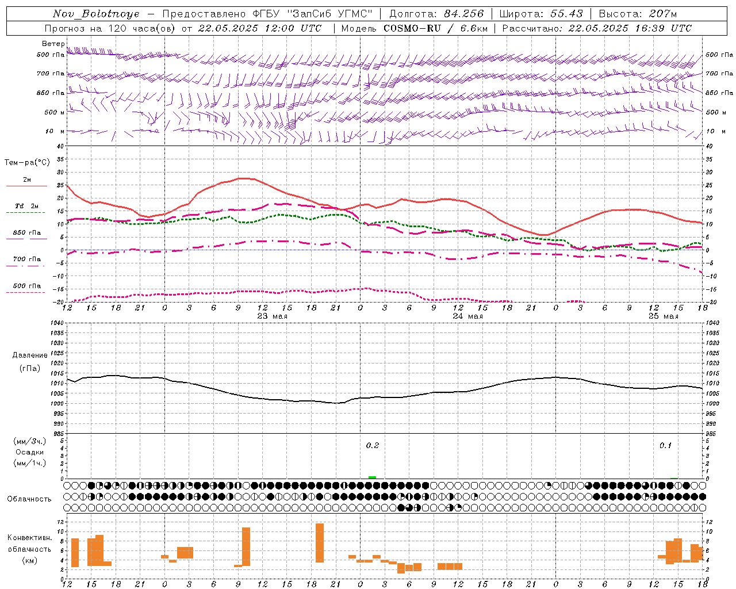Click the 0.1 precipitation amount
The width and height of the screenshot is (736, 589).
point(665,445)
